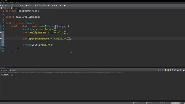
Task: Click the cursor position status bar entry
Action: point(162,103)
